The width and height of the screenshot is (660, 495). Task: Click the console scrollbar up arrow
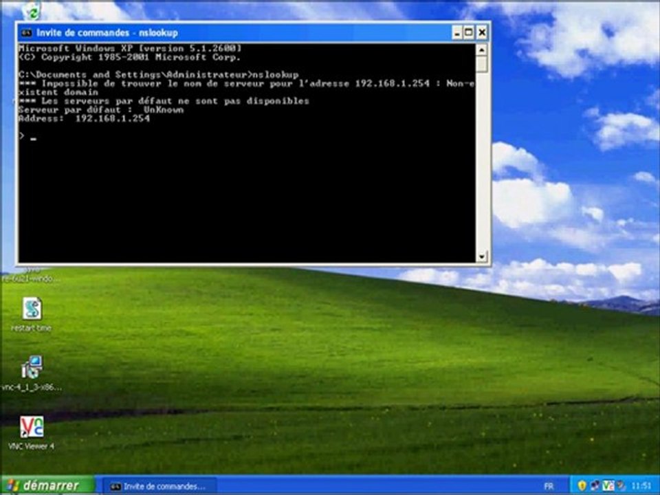[x=481, y=49]
